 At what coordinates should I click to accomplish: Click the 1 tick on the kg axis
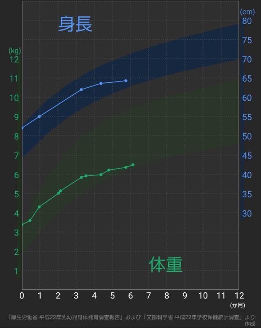point(16,271)
